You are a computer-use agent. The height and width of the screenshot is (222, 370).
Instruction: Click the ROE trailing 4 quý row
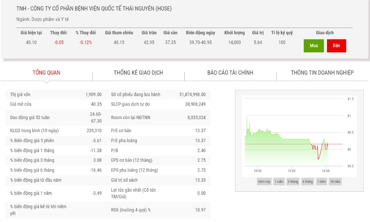158,210
